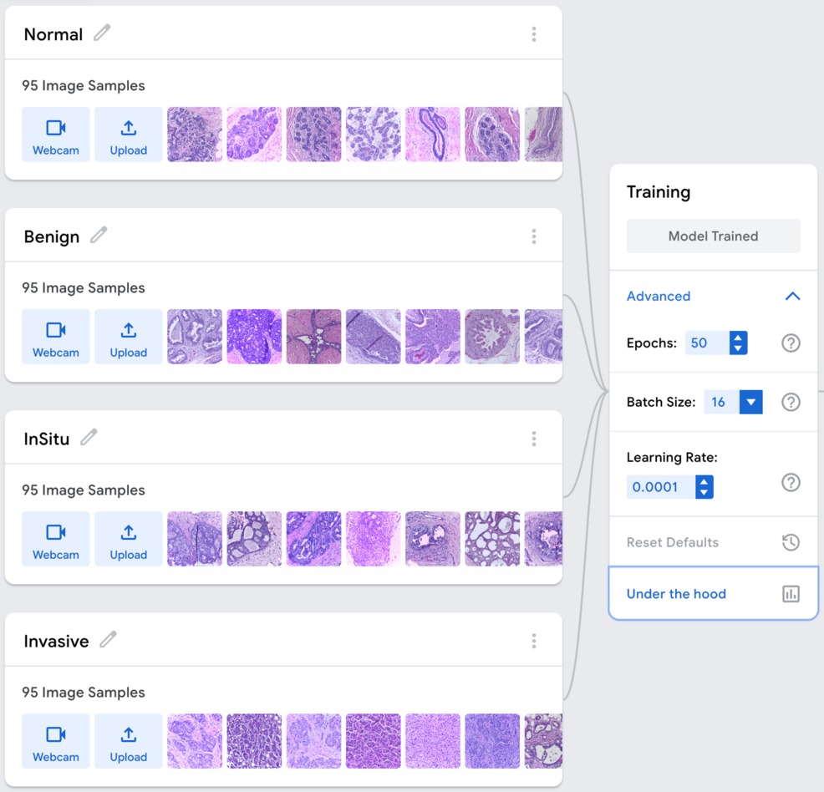
Task: Open the Under the hood panel
Action: 675,593
